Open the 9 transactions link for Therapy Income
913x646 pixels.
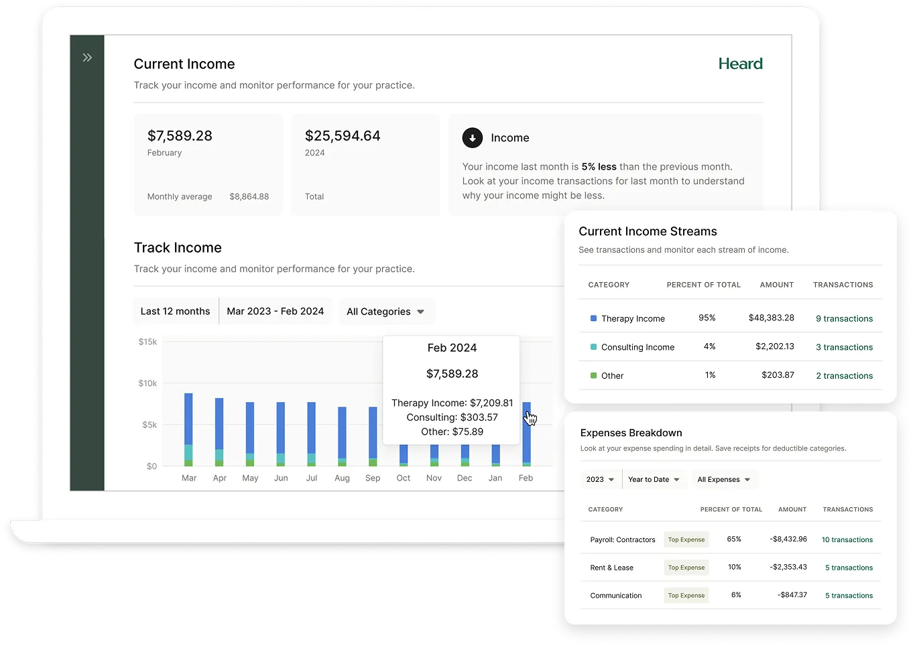(x=844, y=319)
